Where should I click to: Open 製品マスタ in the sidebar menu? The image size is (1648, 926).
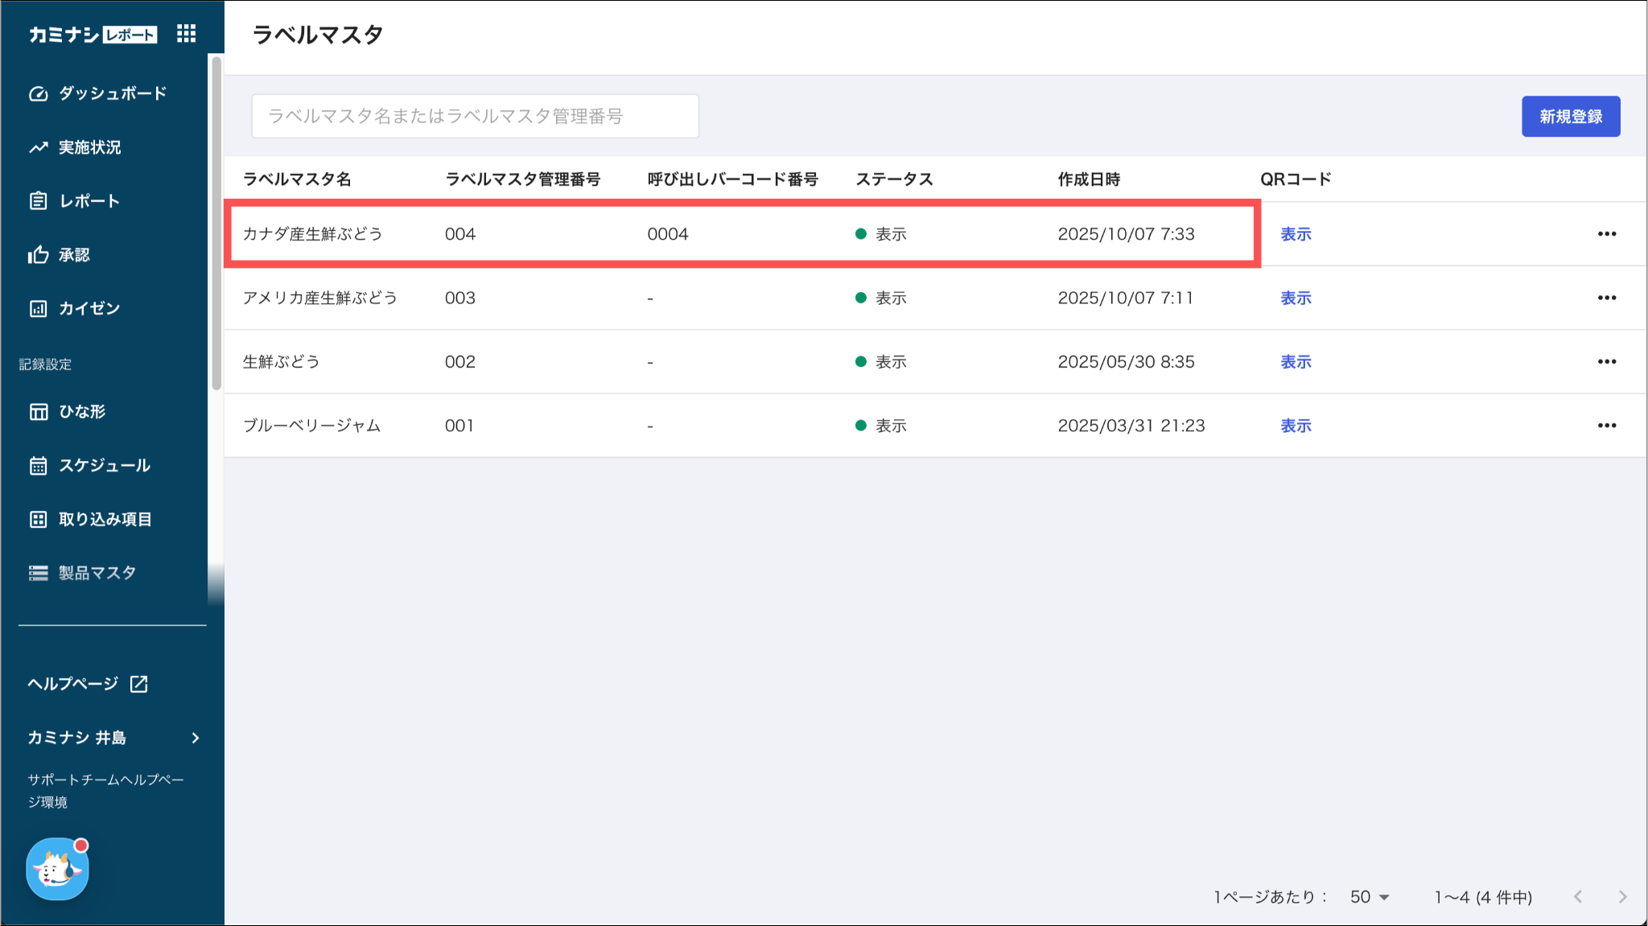[x=97, y=573]
